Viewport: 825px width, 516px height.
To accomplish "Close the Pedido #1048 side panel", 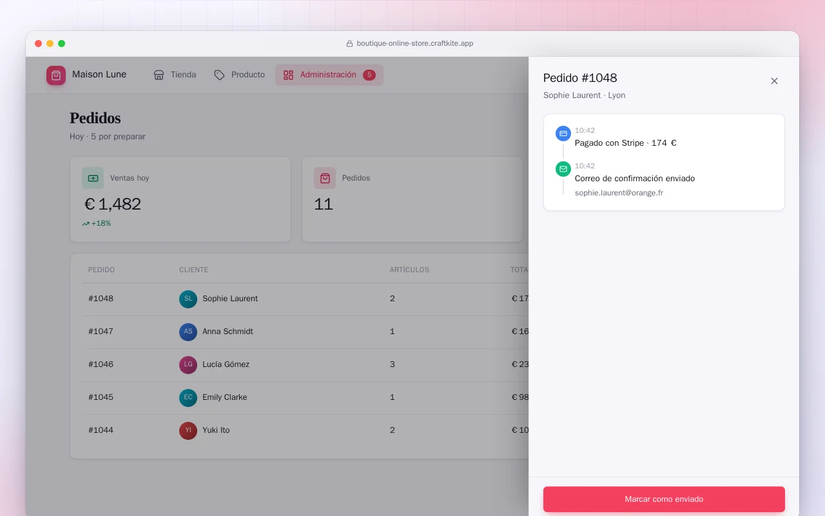I will 774,81.
